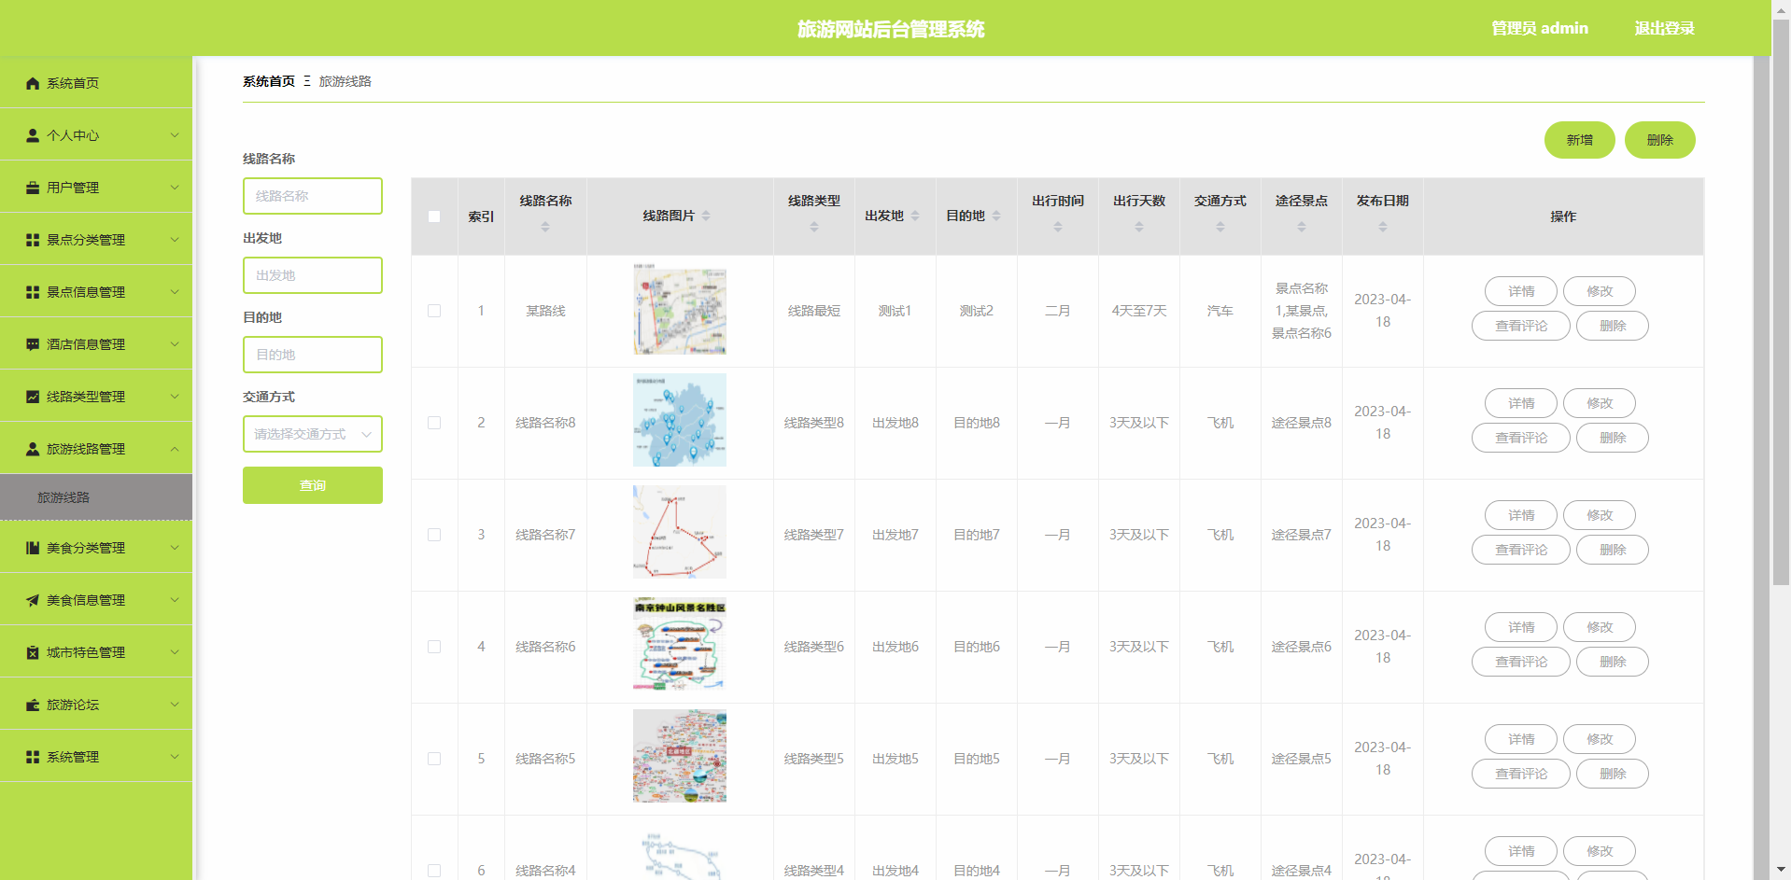Sort by 目的地 column arrows

point(996,216)
